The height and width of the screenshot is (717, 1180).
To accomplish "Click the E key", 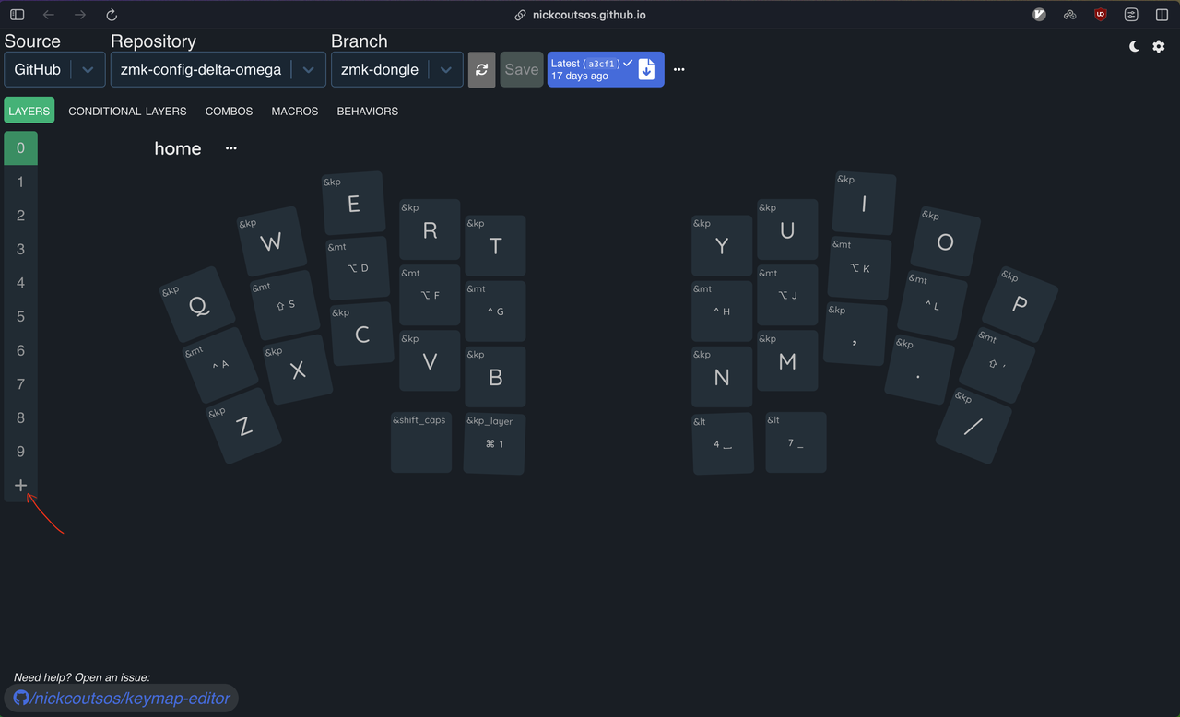I will [354, 204].
